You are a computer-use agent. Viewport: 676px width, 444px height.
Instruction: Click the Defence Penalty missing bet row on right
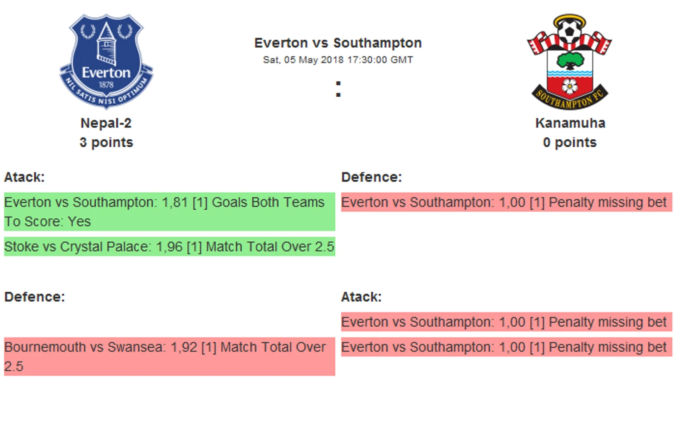(507, 202)
